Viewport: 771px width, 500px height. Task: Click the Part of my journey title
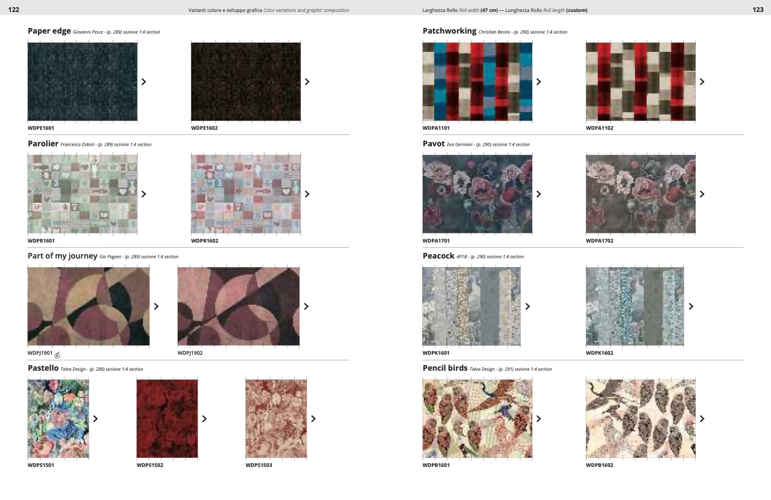[x=63, y=256]
